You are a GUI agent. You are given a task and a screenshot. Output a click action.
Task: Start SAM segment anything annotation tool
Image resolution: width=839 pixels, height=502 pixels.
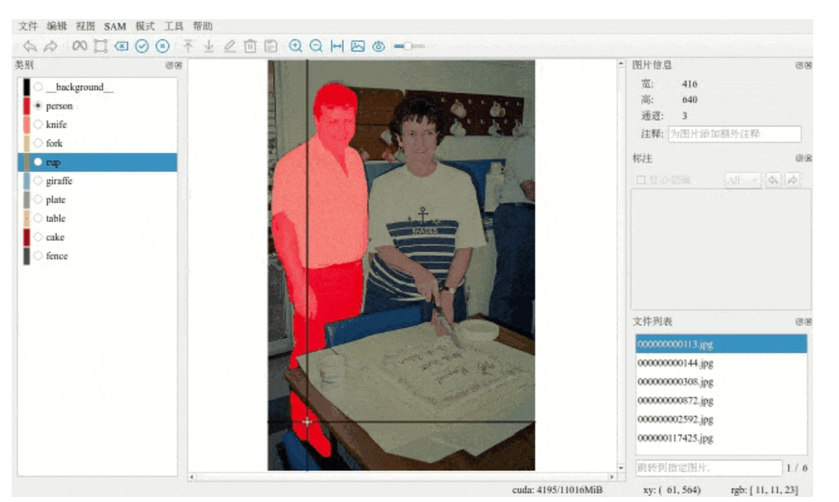click(x=79, y=46)
